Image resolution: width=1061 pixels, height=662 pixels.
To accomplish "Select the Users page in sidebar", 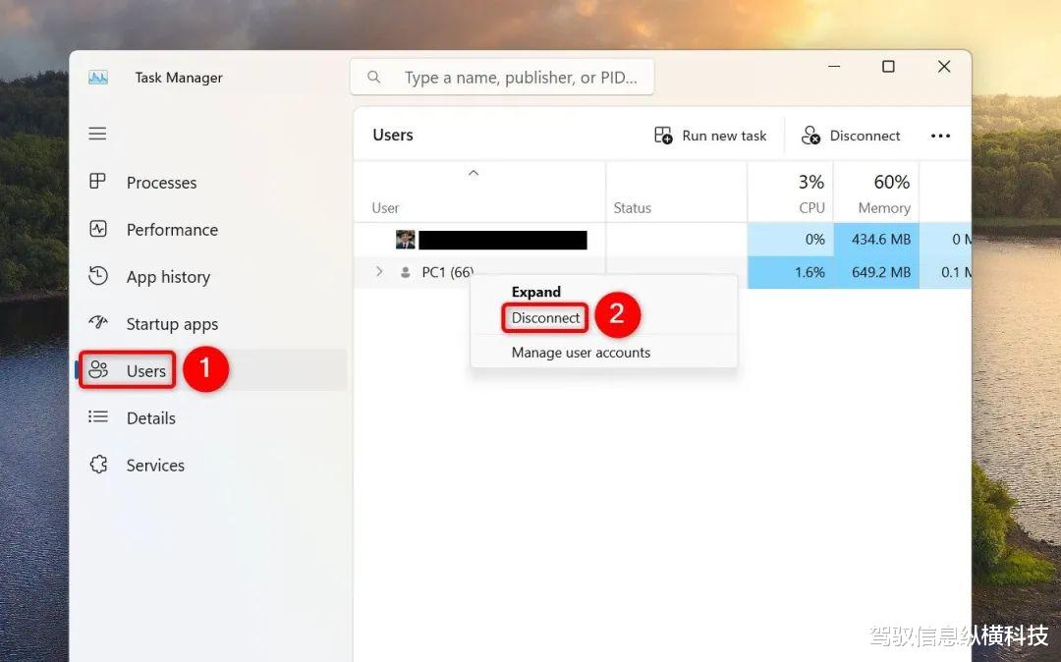I will coord(211,370).
